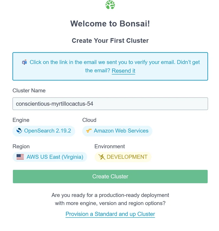Open Provision a Standard and up Cluster
The image size is (219, 231).
(110, 214)
